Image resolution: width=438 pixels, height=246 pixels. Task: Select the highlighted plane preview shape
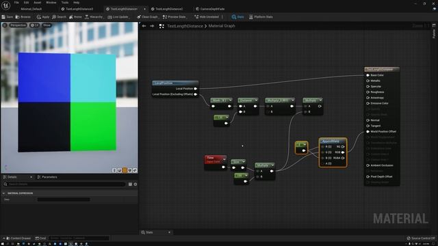pyautogui.click(x=125, y=170)
